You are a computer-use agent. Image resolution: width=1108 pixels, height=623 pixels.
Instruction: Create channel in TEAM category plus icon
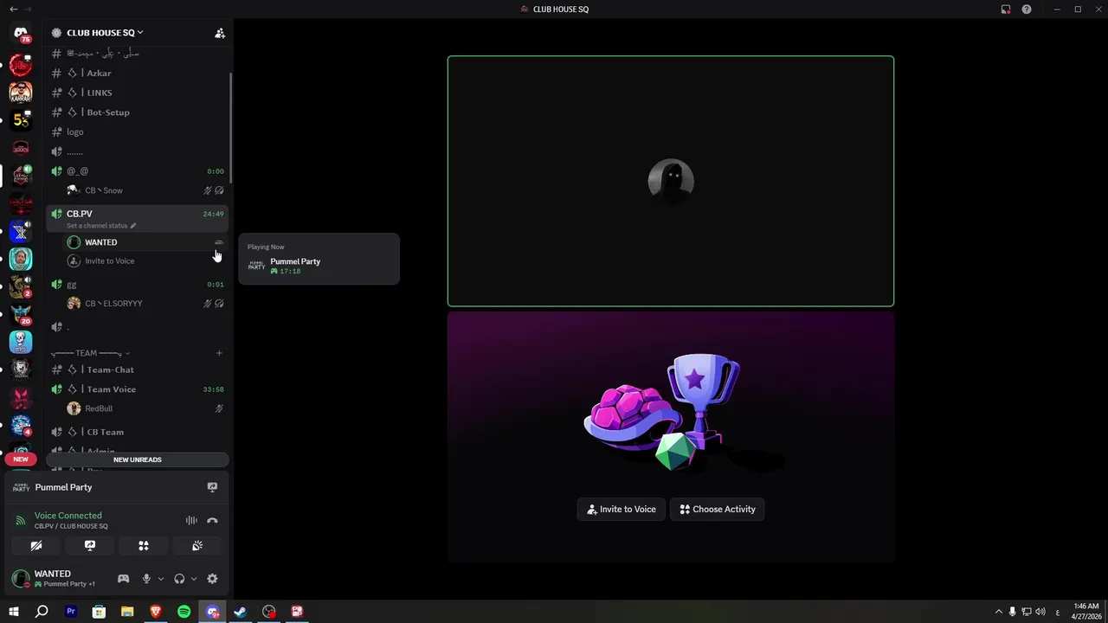coord(219,353)
